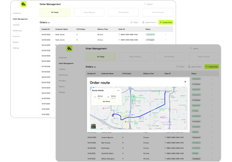Hide the Route Details card
This screenshot has height=162, width=232.
click(118, 90)
